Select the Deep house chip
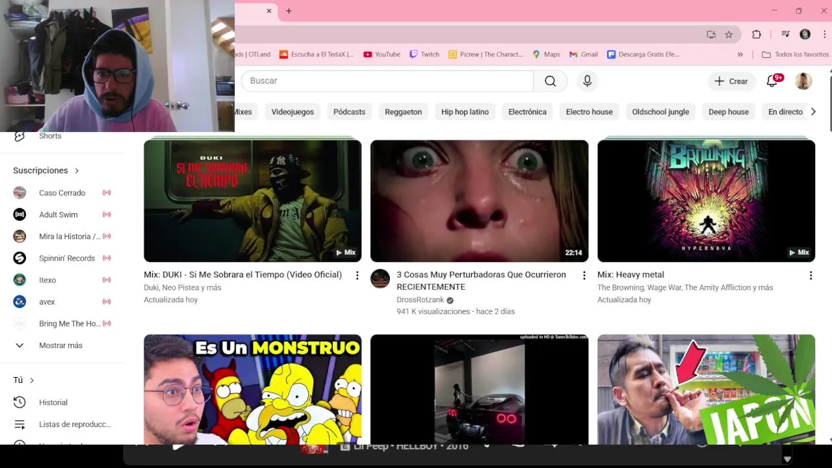This screenshot has height=468, width=832. click(x=729, y=112)
